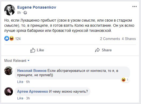Open Николай Воинов's avatar
The width and height of the screenshot is (141, 104).
9,71
